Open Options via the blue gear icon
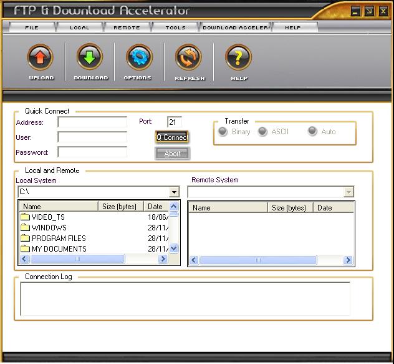 click(x=139, y=57)
